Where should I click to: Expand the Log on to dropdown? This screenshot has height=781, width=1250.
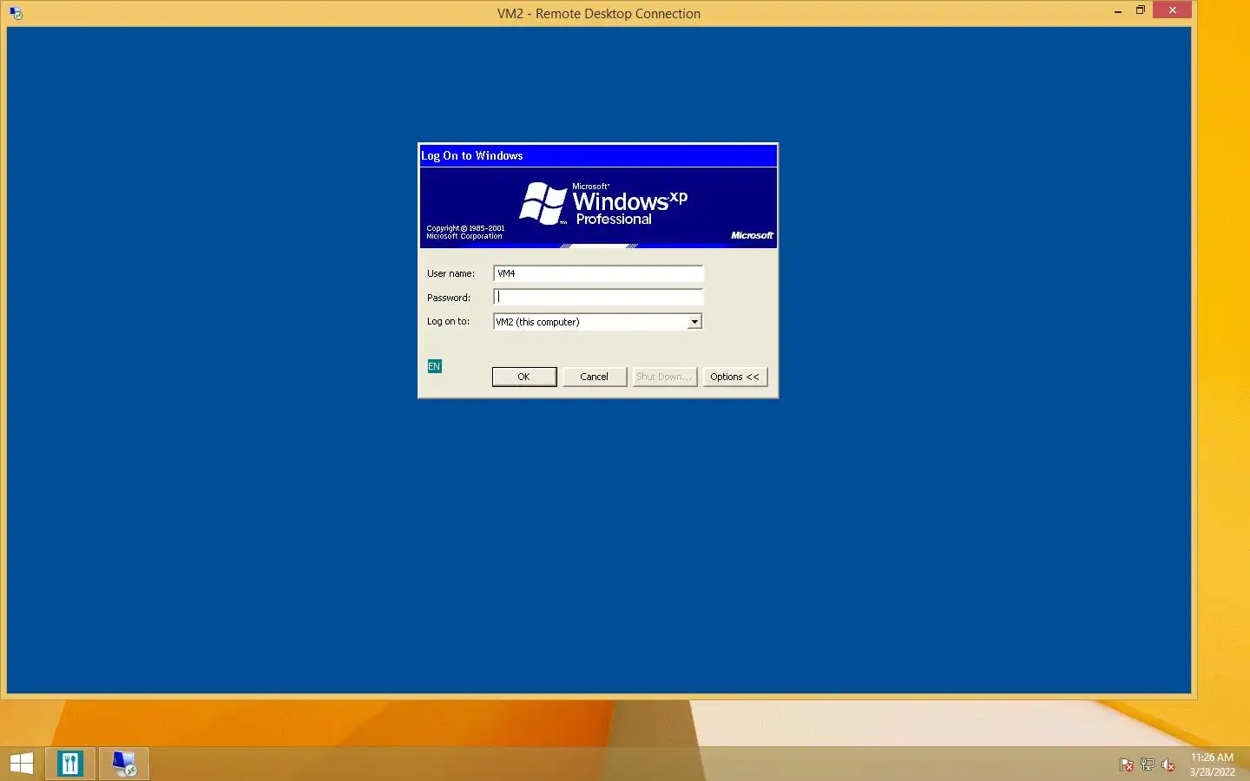pyautogui.click(x=694, y=322)
